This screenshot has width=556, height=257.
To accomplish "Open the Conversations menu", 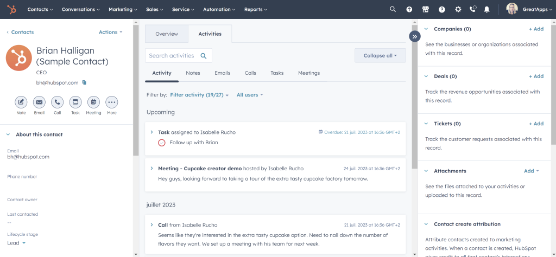I will point(80,10).
